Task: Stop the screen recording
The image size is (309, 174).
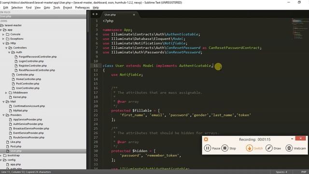Action: tap(228, 148)
